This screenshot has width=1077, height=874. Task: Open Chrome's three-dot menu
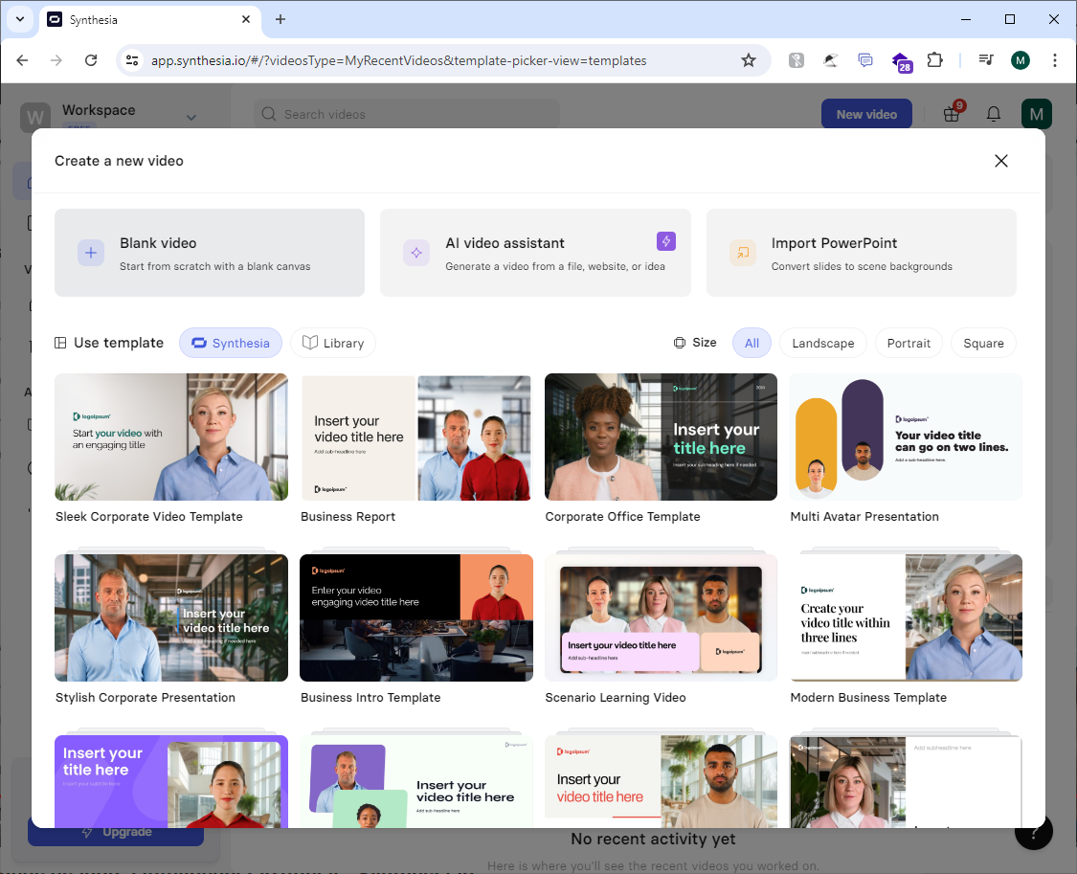pos(1054,60)
